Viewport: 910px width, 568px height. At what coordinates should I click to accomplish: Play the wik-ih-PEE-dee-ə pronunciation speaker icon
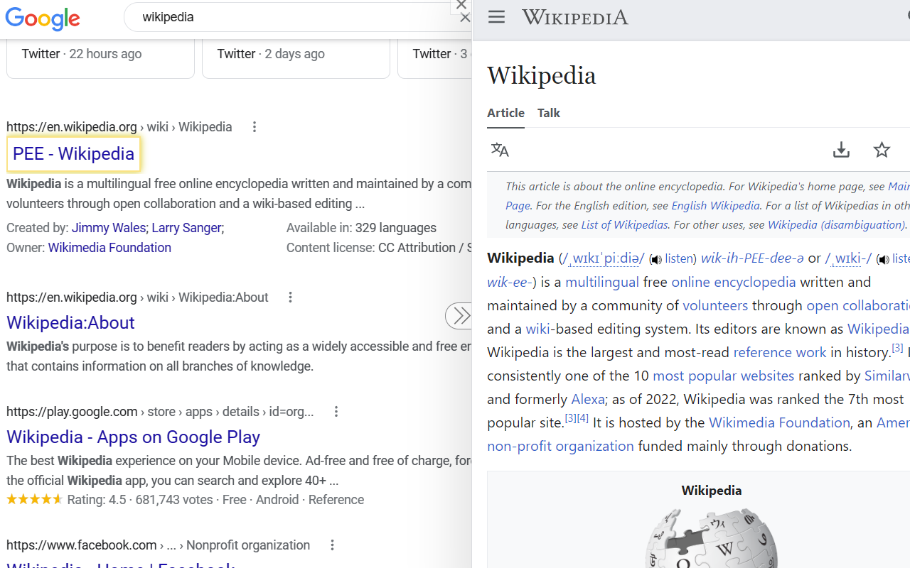click(655, 260)
